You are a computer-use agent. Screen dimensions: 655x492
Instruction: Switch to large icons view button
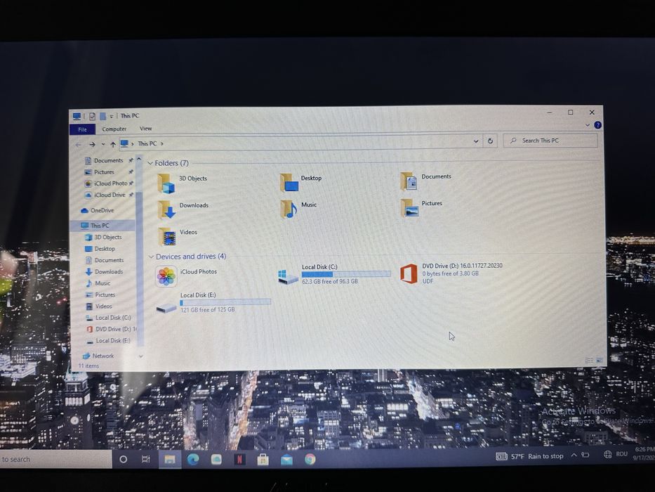click(600, 360)
